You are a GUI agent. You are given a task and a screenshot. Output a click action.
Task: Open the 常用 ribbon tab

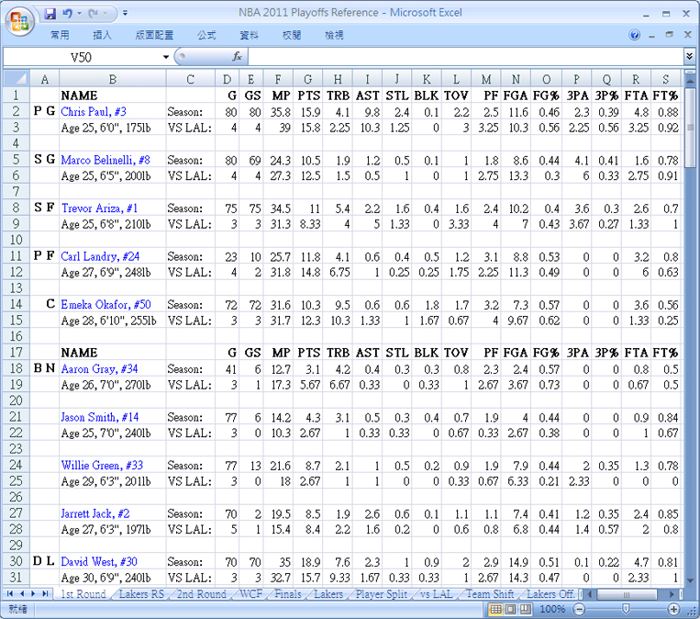pyautogui.click(x=60, y=35)
